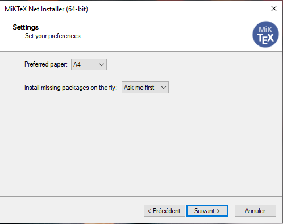Cancel setup with the Annuler button
The width and height of the screenshot is (283, 224).
255,210
